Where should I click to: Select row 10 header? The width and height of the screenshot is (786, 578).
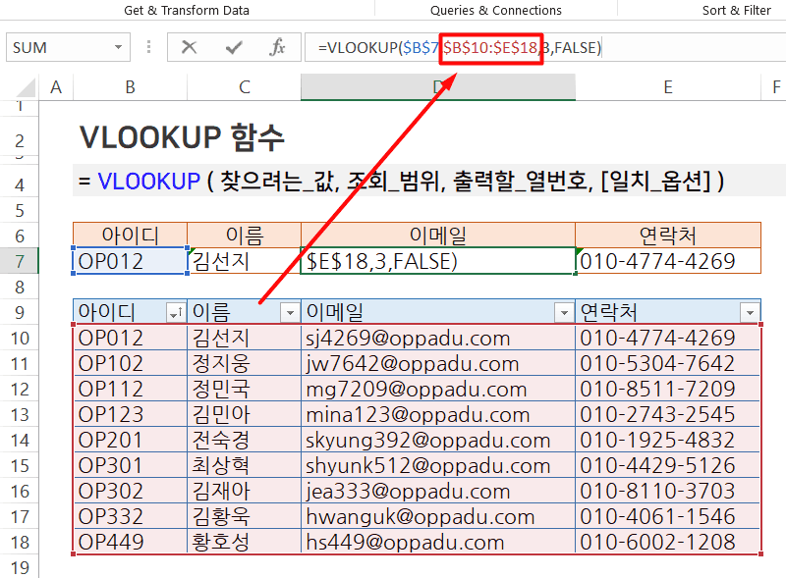[x=20, y=339]
